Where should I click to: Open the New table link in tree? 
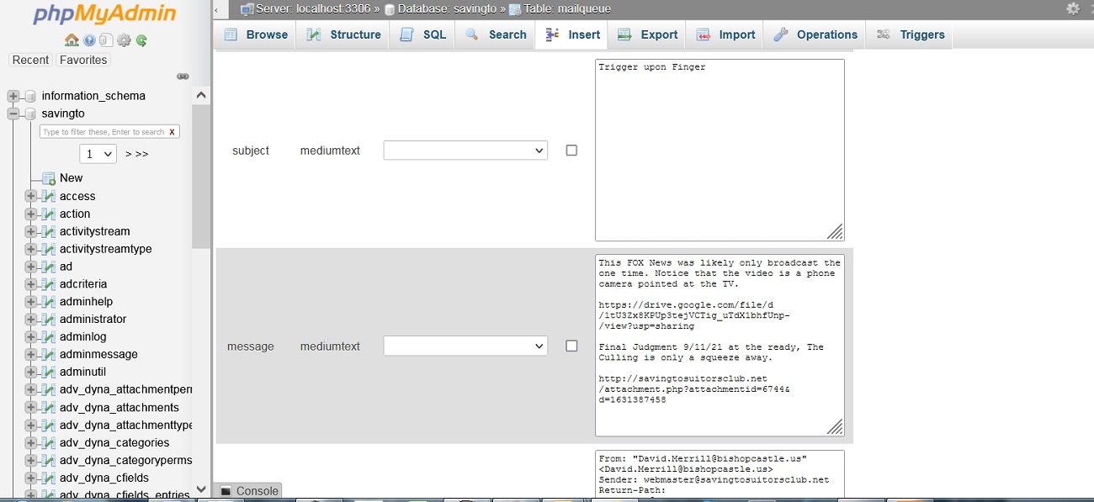click(x=71, y=178)
